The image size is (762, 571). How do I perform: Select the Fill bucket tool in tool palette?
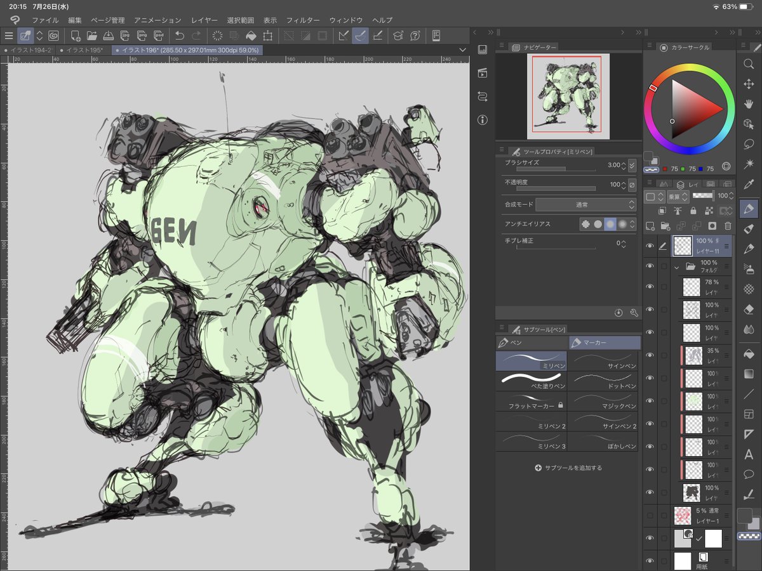(748, 353)
